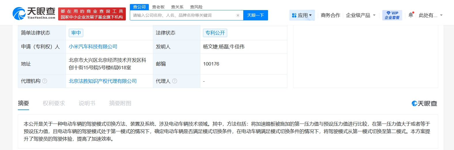Image resolution: width=454 pixels, height=150 pixels.
Task: Click the red national fund banner
Action: click(x=92, y=14)
